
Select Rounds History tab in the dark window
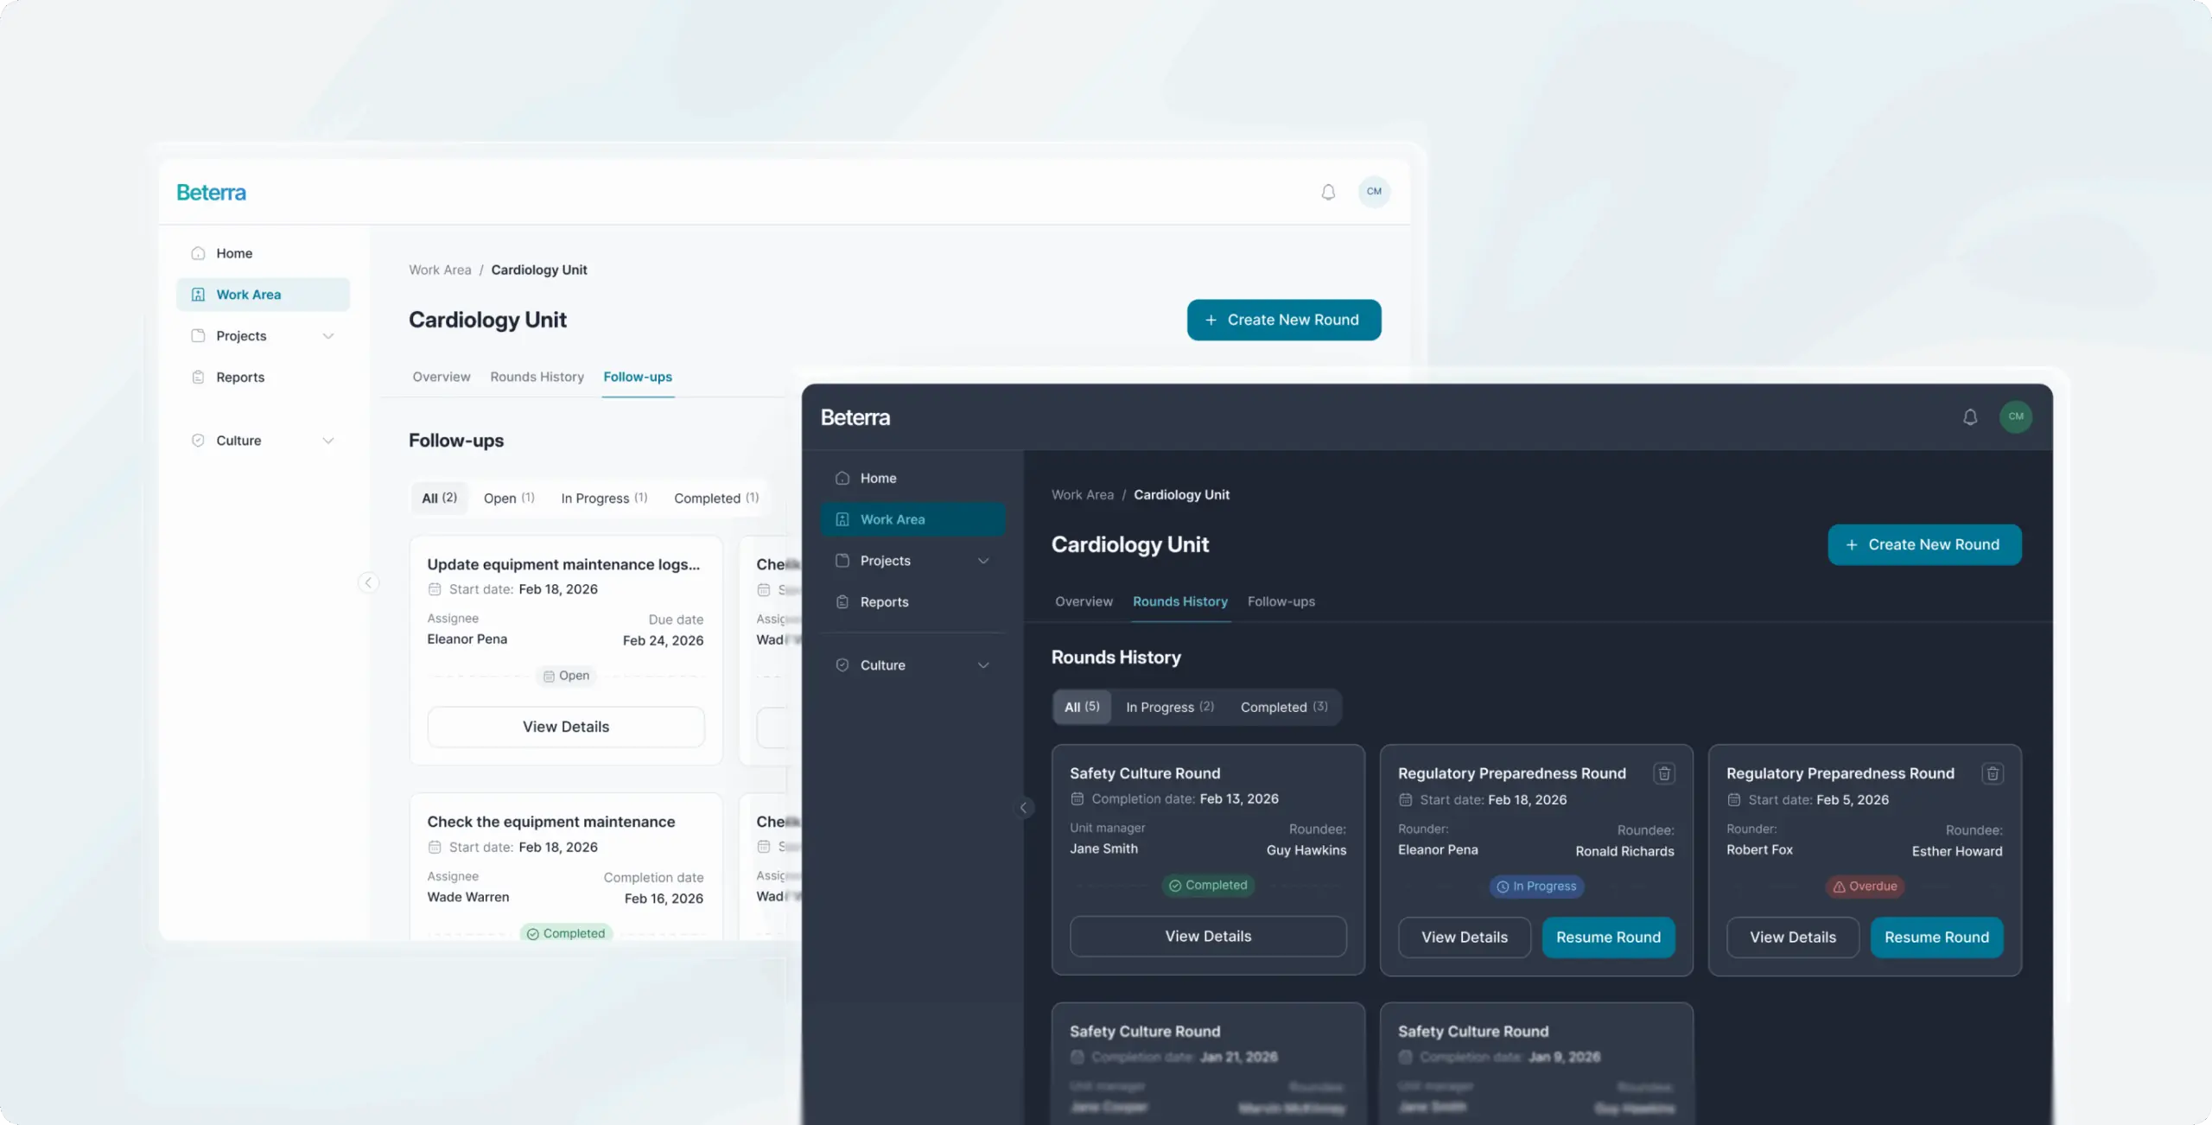click(1180, 601)
